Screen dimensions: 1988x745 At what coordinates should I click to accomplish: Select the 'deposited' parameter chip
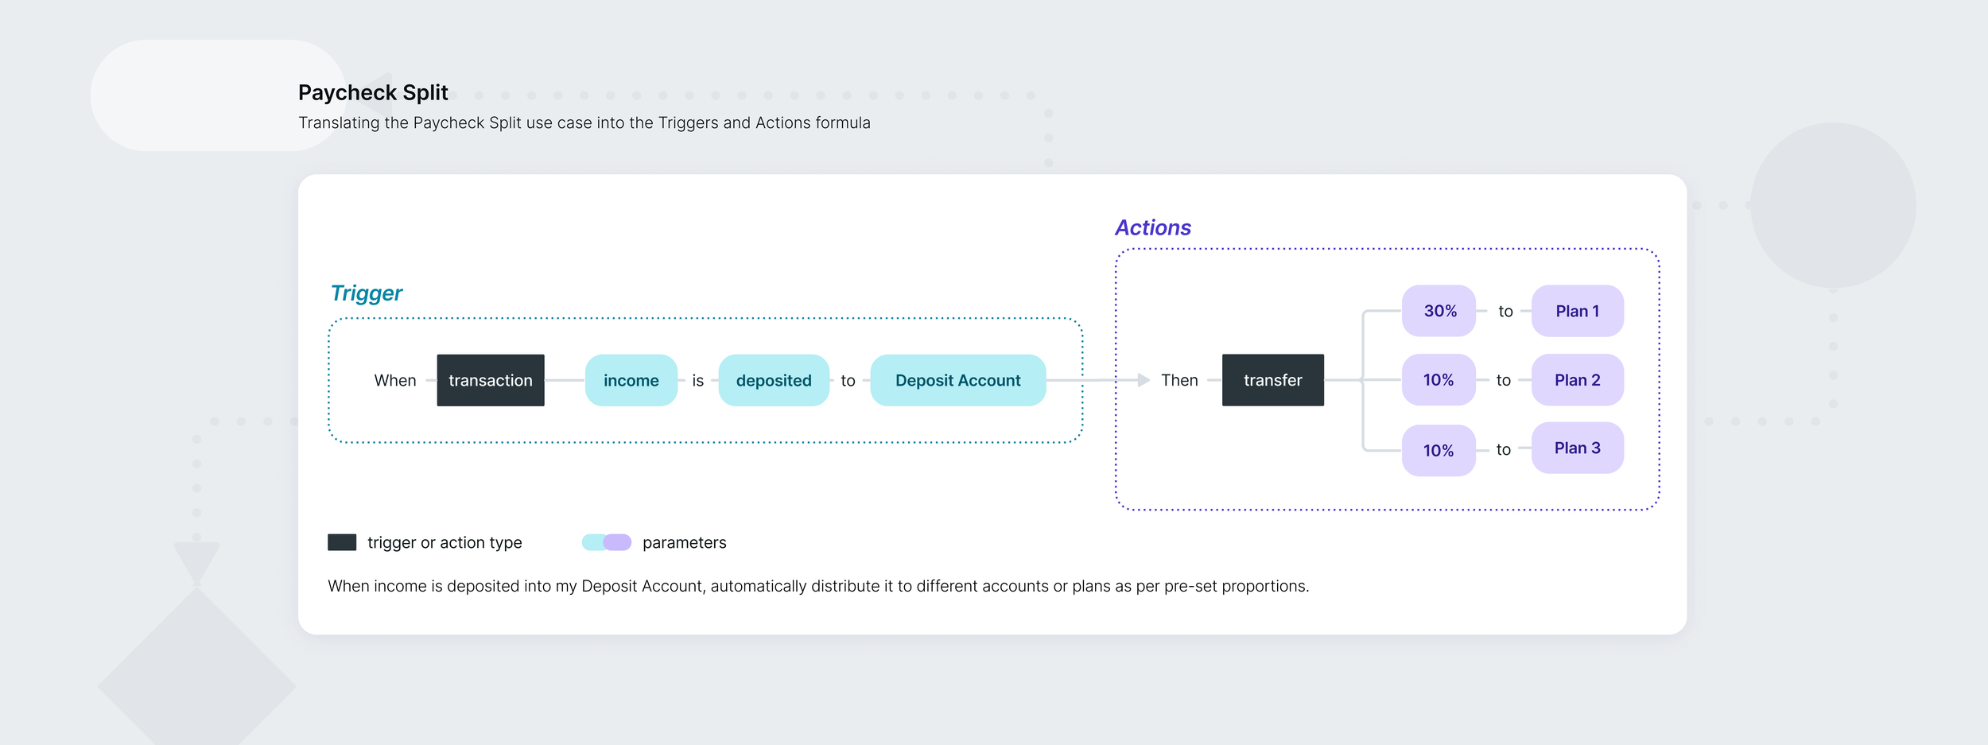coord(774,380)
